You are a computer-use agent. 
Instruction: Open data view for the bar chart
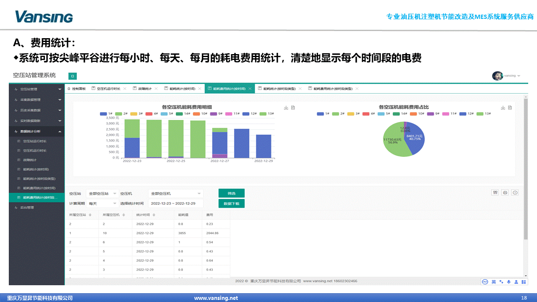pos(293,108)
